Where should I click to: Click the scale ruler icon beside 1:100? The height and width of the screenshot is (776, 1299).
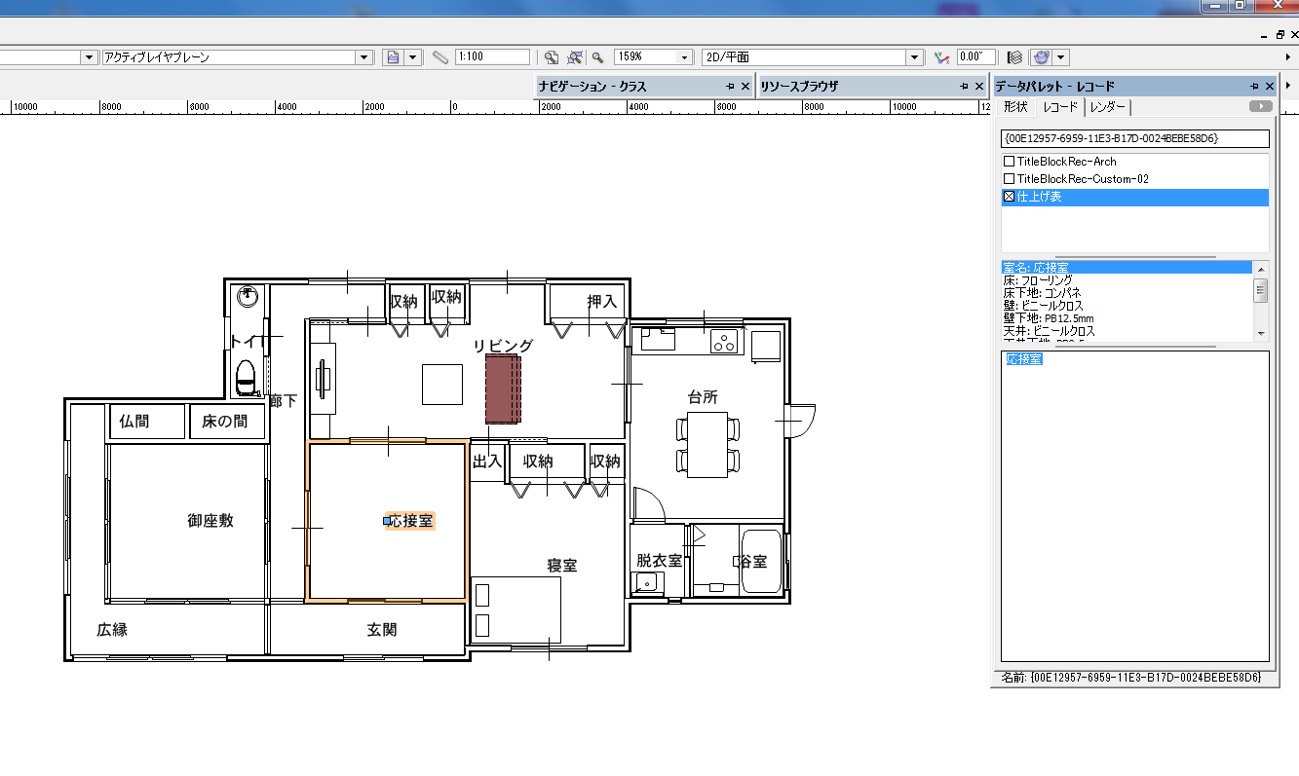click(x=439, y=57)
